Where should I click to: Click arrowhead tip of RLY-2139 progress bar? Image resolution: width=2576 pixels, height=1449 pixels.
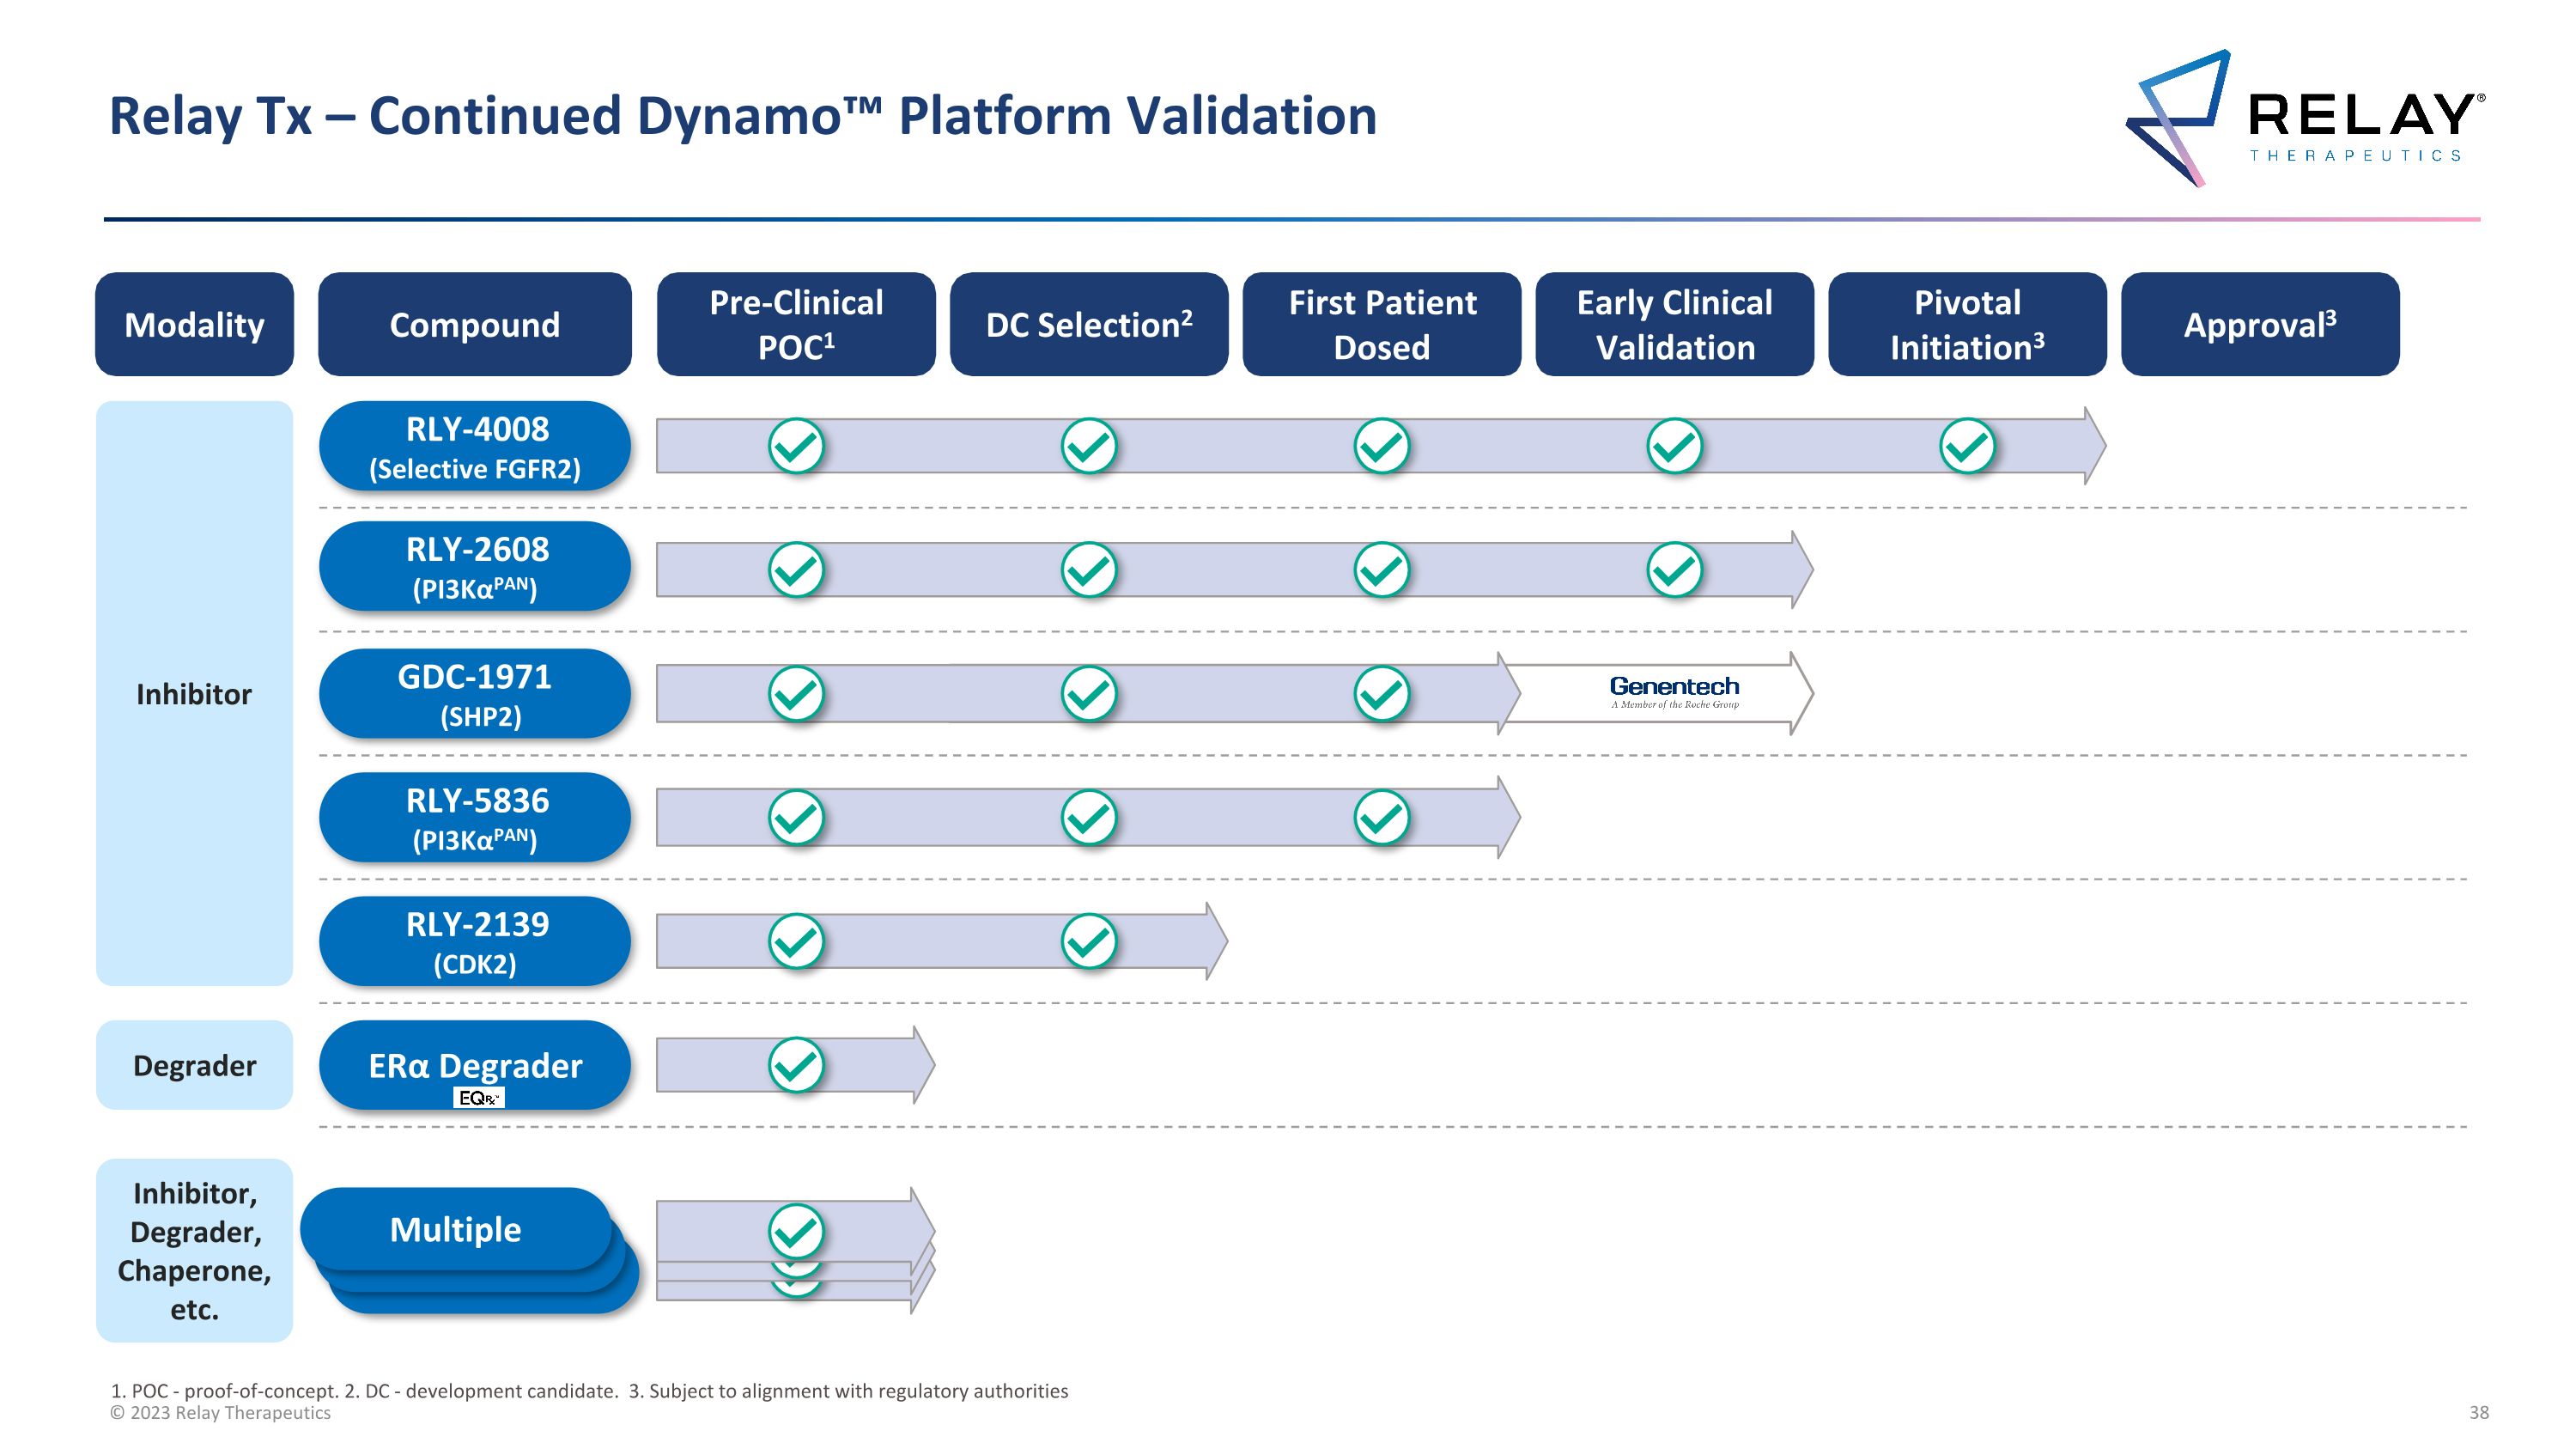1221,941
